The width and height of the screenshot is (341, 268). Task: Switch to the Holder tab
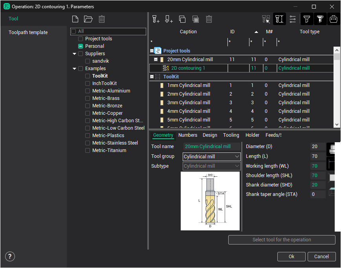[x=252, y=135]
